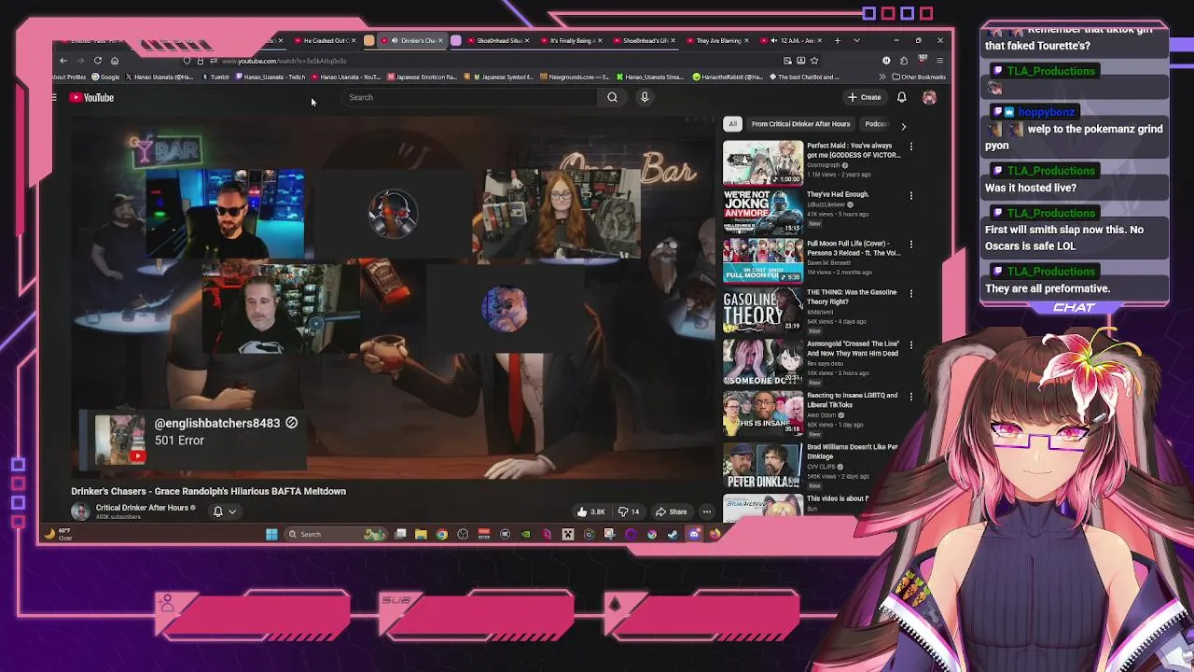Open YouTube notifications bell in header
1194x672 pixels.
(x=901, y=97)
